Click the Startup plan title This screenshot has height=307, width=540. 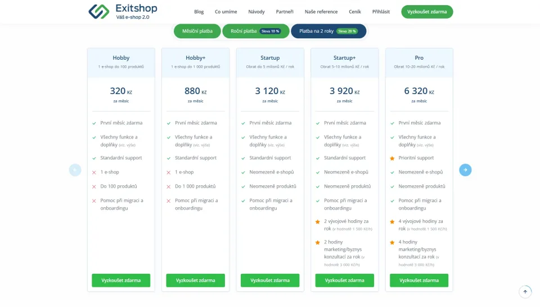270,57
